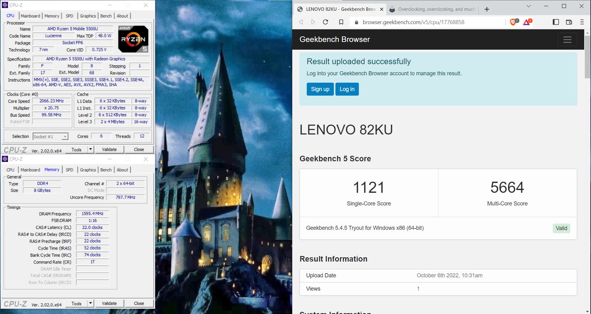The image size is (591, 314).
Task: Open About tab in top CPU-Z window
Action: [122, 16]
